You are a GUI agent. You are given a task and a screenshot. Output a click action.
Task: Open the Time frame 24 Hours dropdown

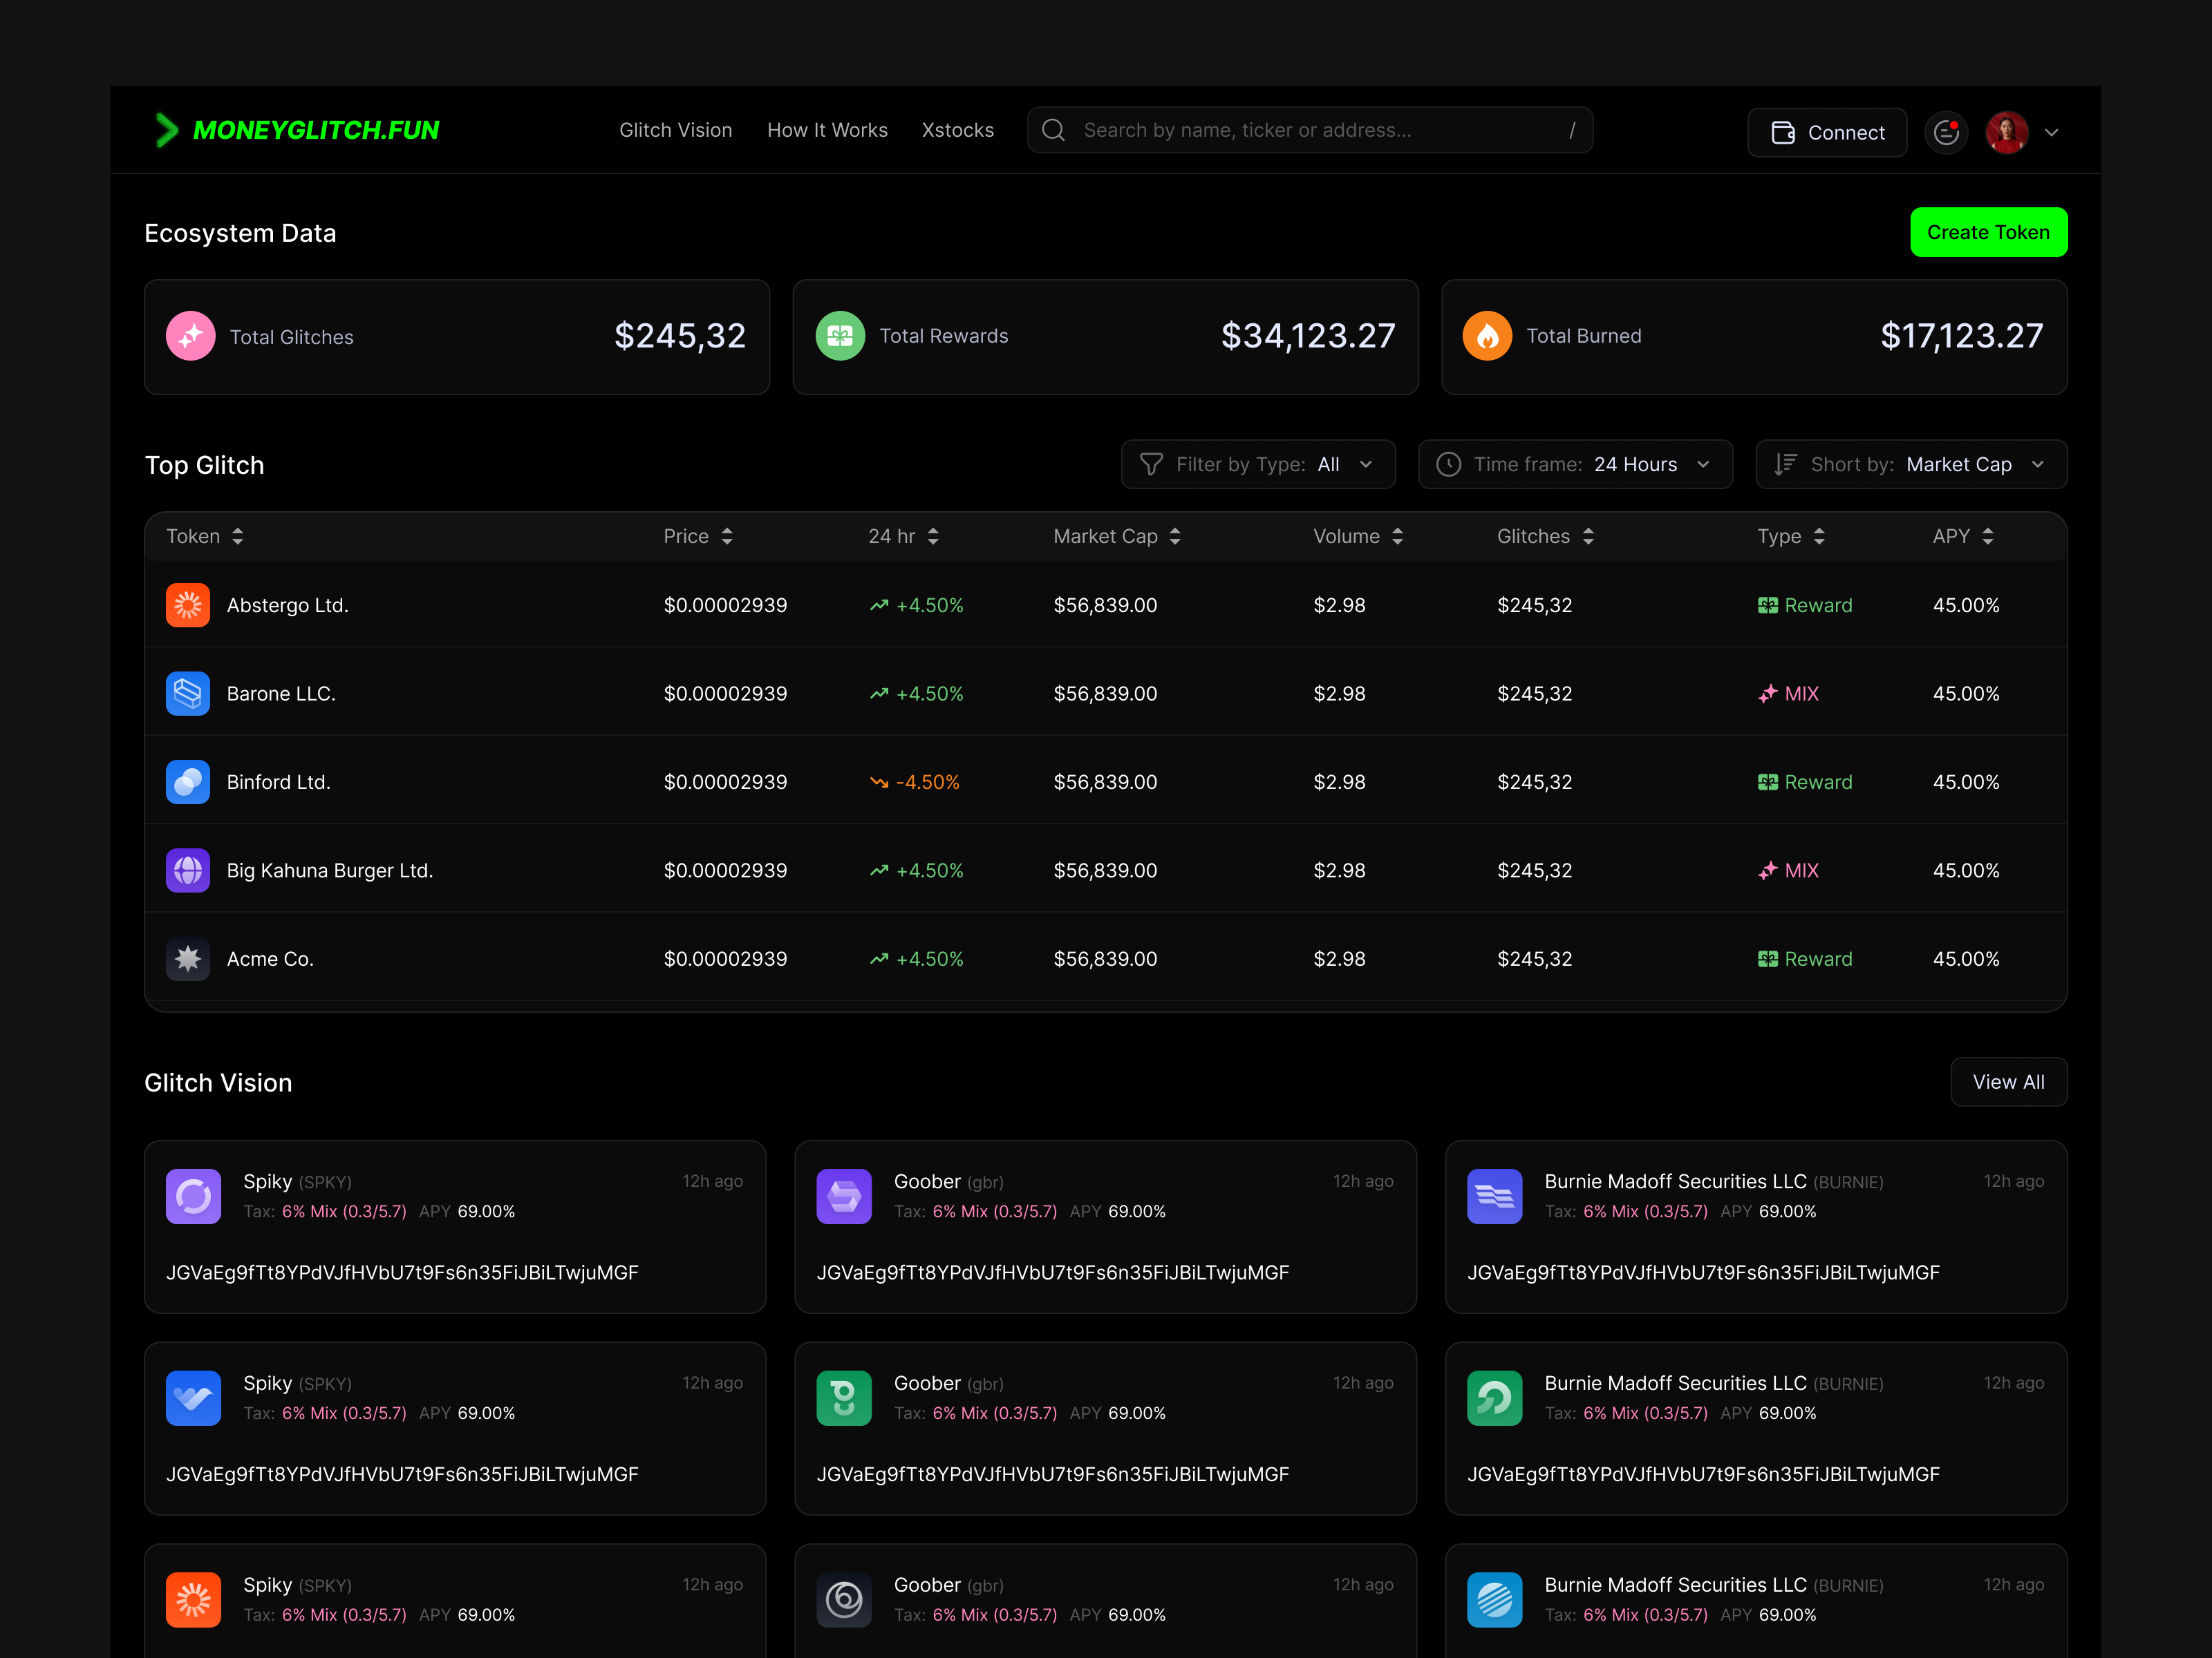click(x=1575, y=464)
